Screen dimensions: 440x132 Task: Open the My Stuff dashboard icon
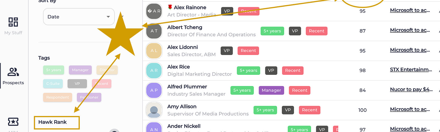pyautogui.click(x=13, y=22)
